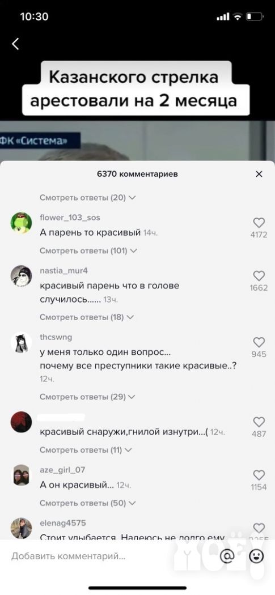Open the thcswng username link
The height and width of the screenshot is (595, 275).
56,337
